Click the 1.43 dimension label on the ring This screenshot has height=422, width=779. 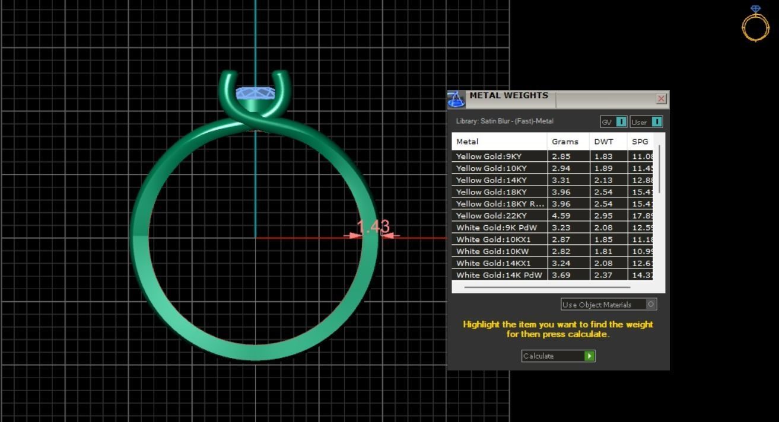[373, 226]
